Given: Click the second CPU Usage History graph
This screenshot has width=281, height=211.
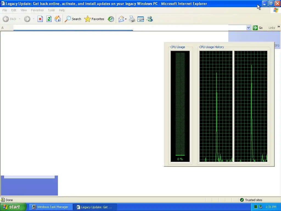Looking at the screenshot, I should pos(251,106).
